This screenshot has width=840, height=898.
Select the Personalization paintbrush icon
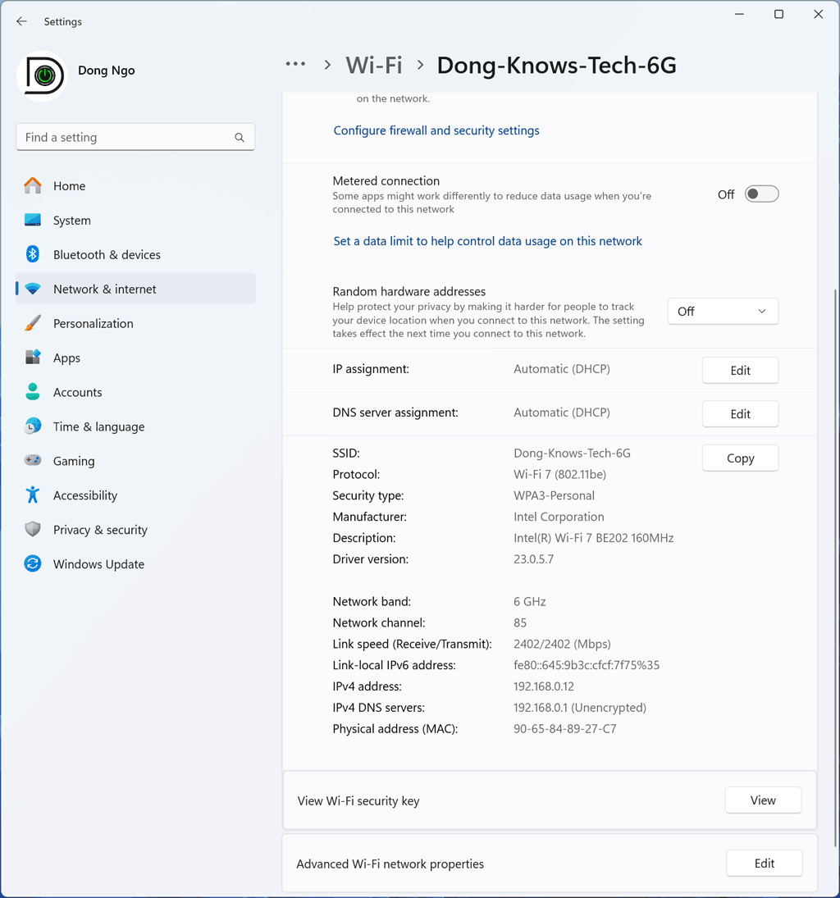click(33, 323)
